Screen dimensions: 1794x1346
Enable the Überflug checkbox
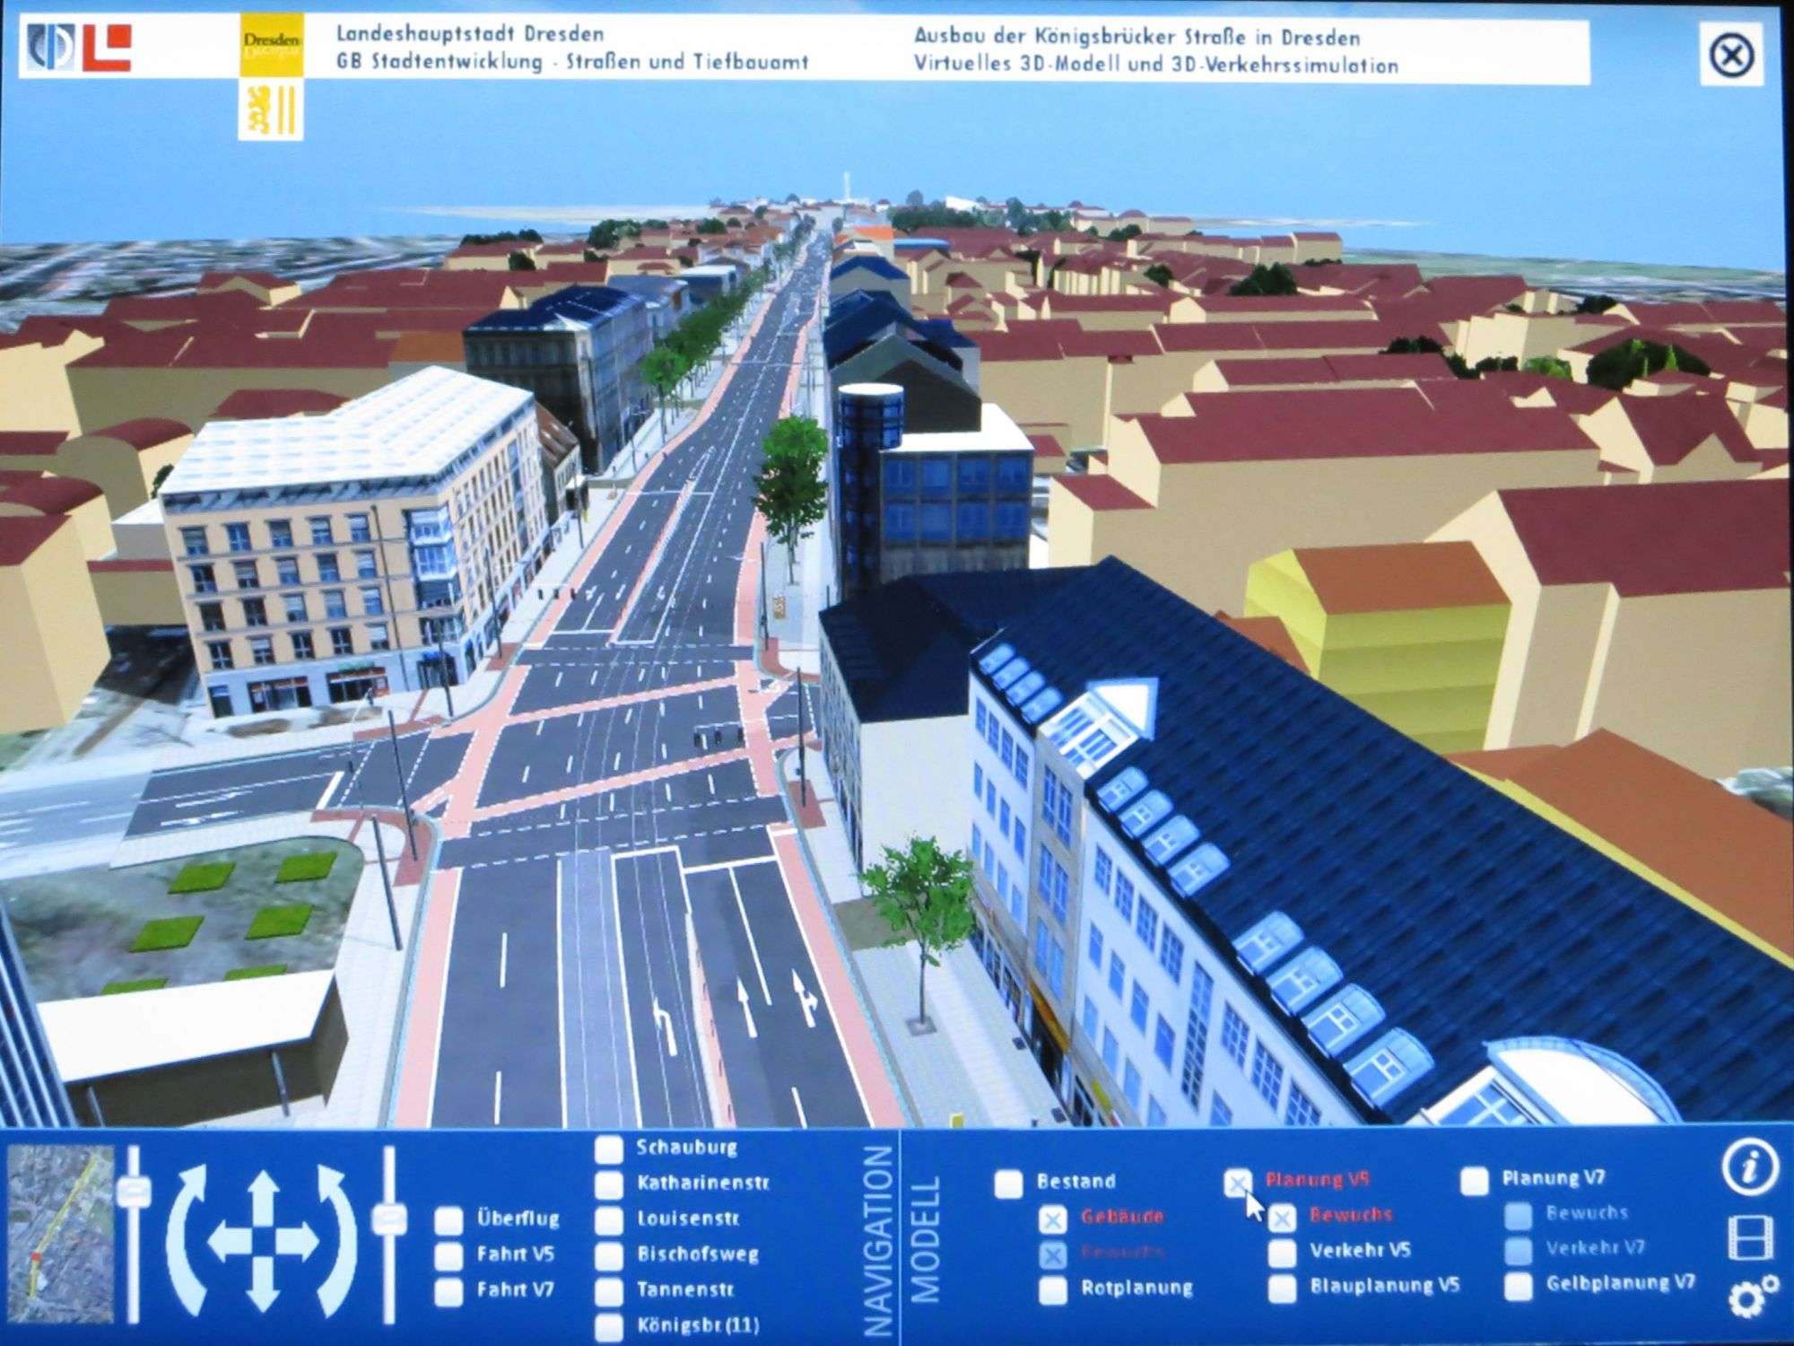pos(449,1220)
